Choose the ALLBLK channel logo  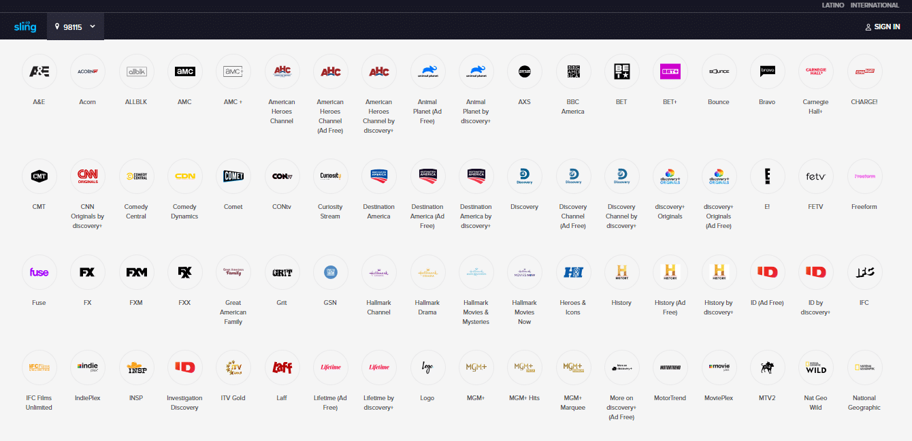pyautogui.click(x=136, y=71)
